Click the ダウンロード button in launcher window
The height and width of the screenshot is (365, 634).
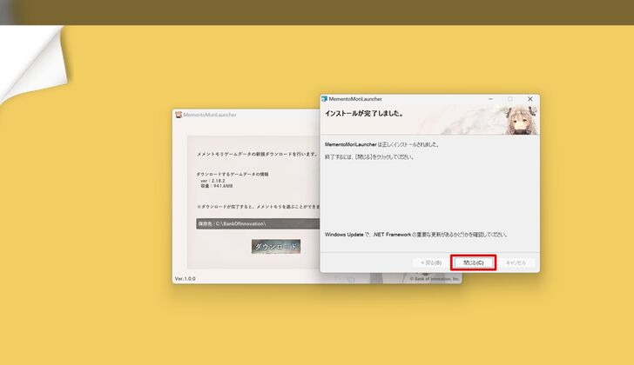click(276, 247)
